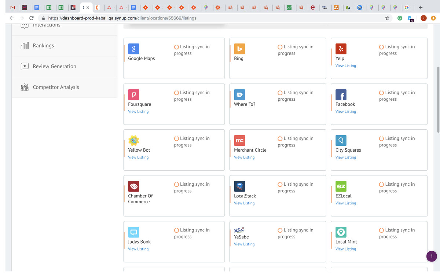440x278 pixels.
Task: Open Review Generation in the sidebar
Action: click(54, 67)
